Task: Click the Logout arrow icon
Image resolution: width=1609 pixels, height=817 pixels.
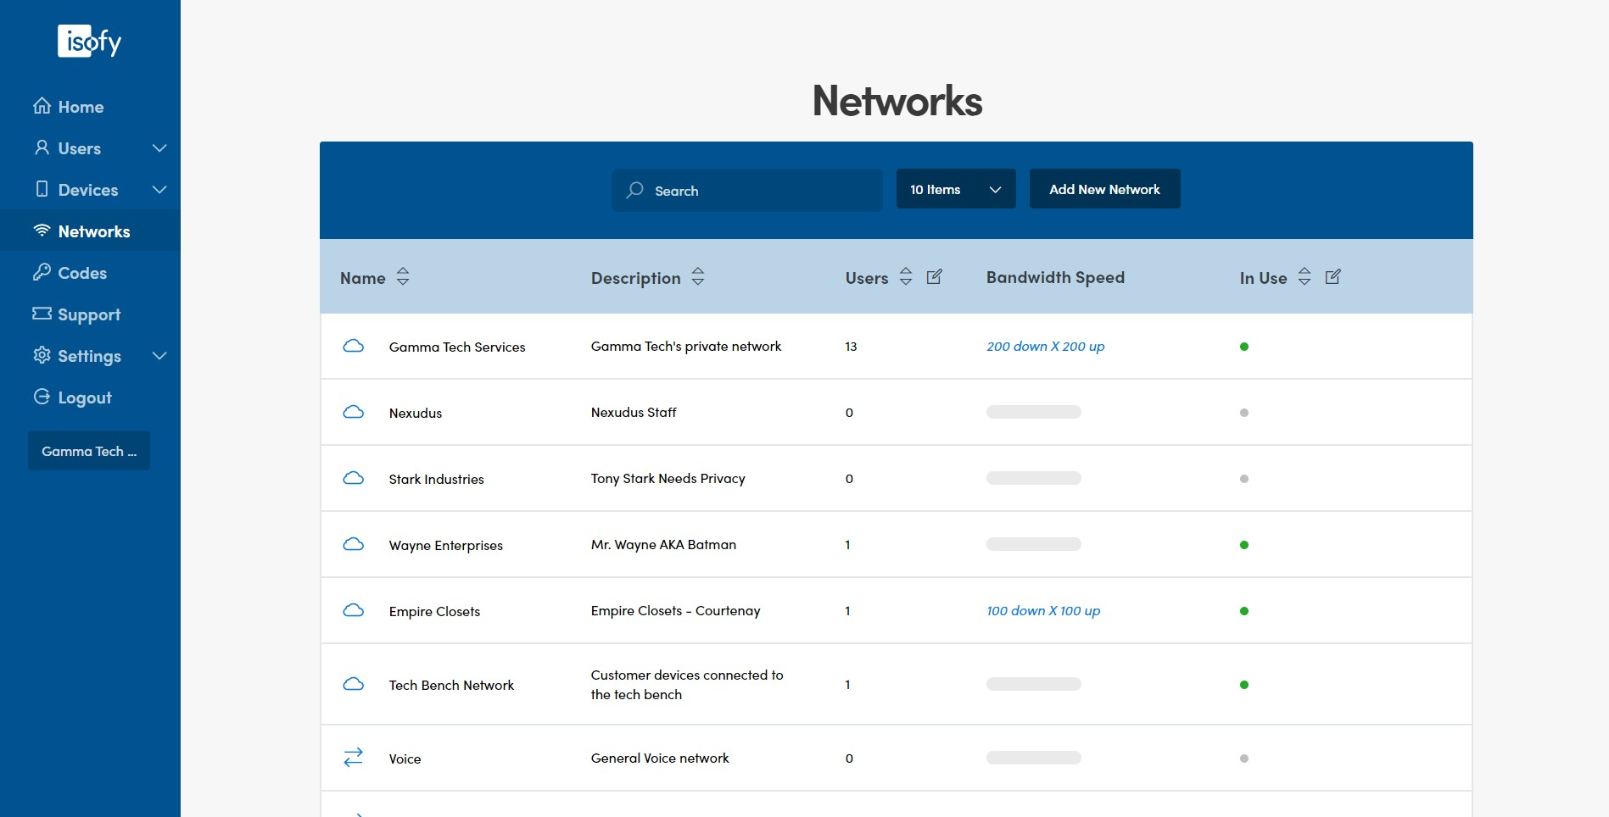Action: [42, 397]
